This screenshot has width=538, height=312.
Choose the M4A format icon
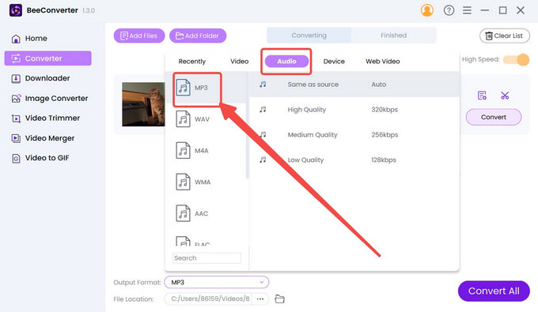click(184, 150)
